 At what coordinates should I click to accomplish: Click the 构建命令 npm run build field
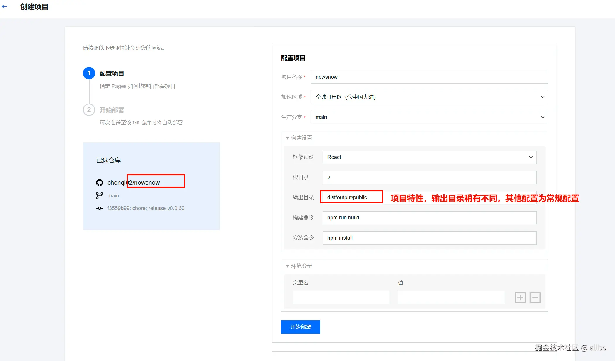429,218
